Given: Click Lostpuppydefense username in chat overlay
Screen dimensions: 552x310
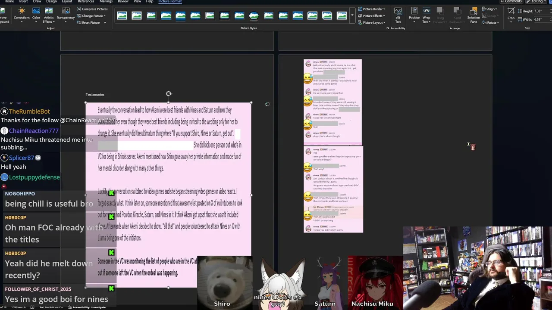Looking at the screenshot, I should [34, 177].
